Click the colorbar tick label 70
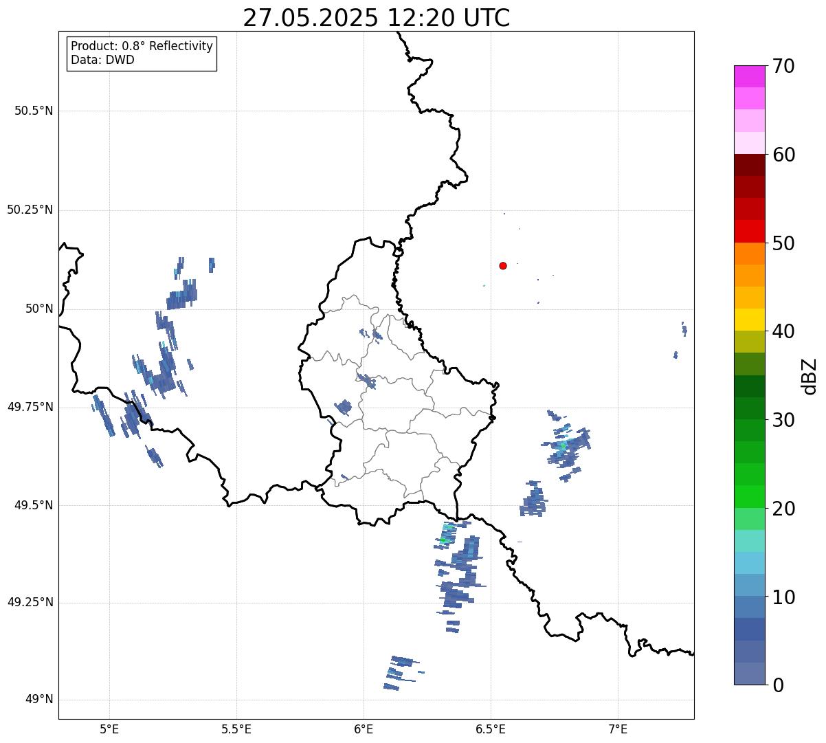The image size is (826, 743). click(x=783, y=66)
